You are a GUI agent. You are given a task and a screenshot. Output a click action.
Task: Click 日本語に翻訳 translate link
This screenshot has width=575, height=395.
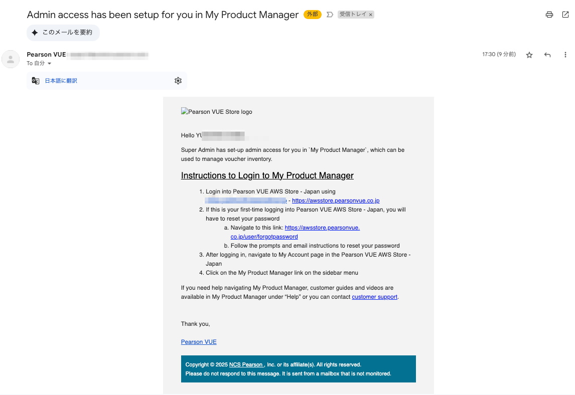tap(61, 81)
